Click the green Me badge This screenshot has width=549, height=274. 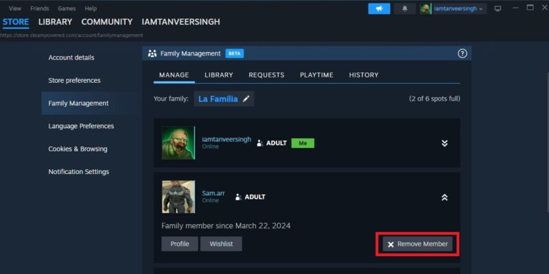click(x=303, y=143)
